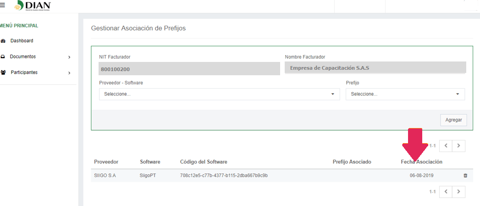This screenshot has width=480, height=206.
Task: Click the Participantes people icon
Action: tap(3, 72)
